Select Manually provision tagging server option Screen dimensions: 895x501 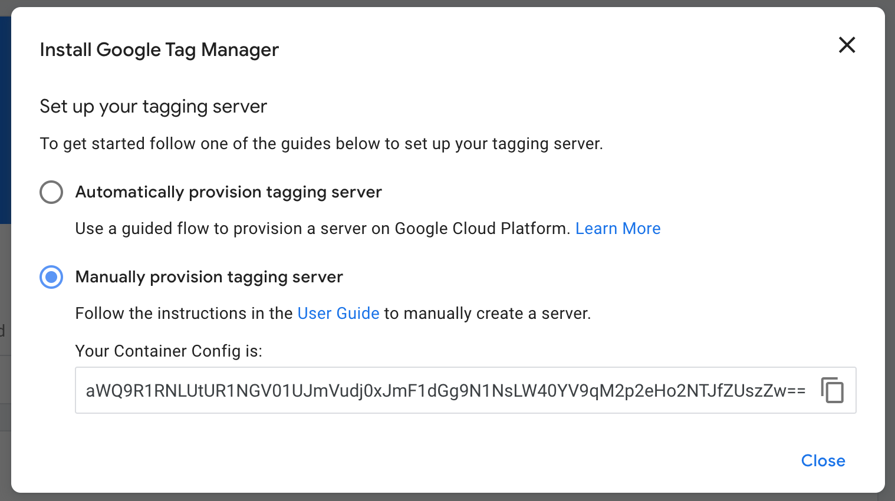click(51, 277)
